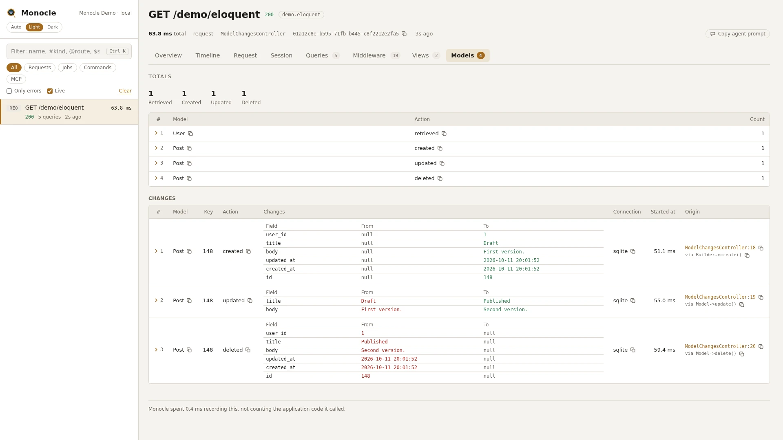Select the Light theme option
Screen dimensions: 783x440
34,27
